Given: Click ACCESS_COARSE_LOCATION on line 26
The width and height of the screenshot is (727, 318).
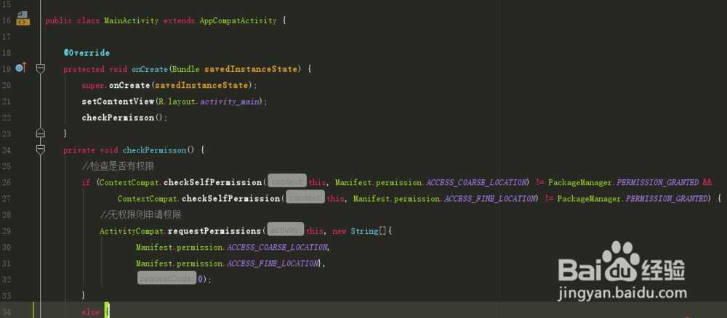Looking at the screenshot, I should point(475,182).
